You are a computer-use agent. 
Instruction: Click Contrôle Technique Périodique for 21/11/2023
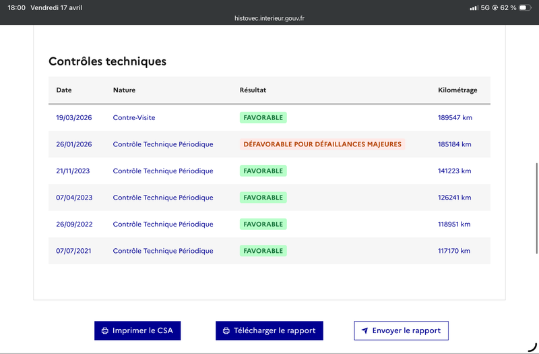point(163,171)
